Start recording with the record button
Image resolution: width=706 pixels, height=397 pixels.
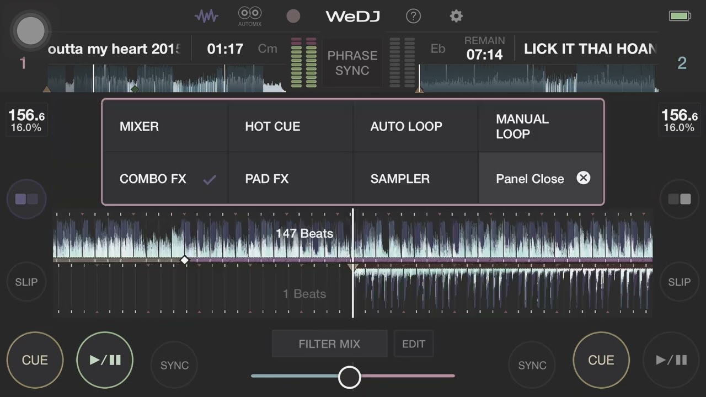293,16
